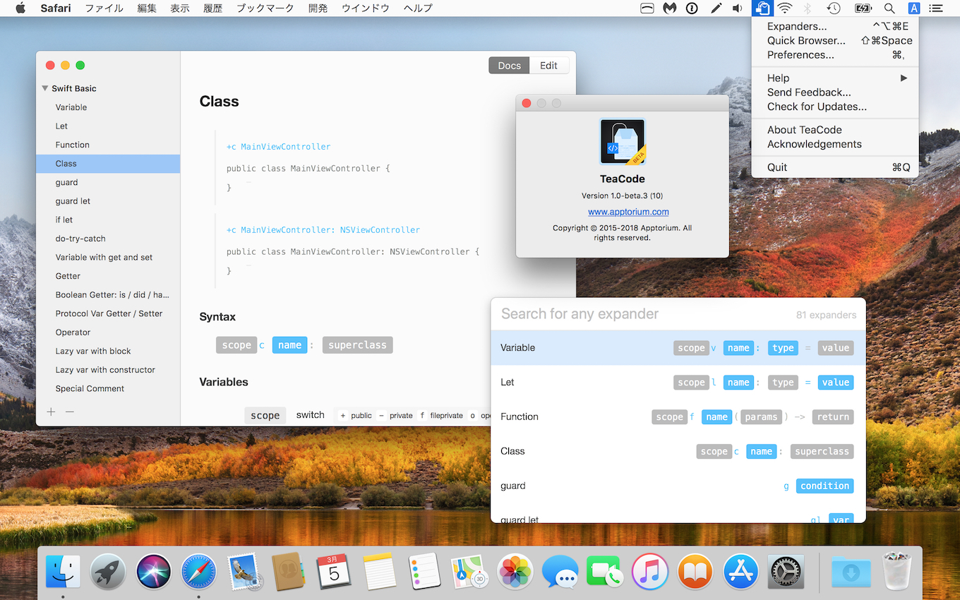Screen dimensions: 960x600
Task: Select Send Feedback... menu item
Action: point(835,92)
